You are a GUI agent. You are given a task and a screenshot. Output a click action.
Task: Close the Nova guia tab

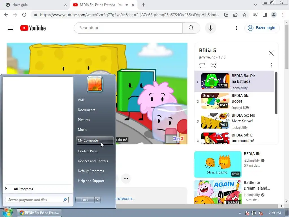tap(65, 5)
